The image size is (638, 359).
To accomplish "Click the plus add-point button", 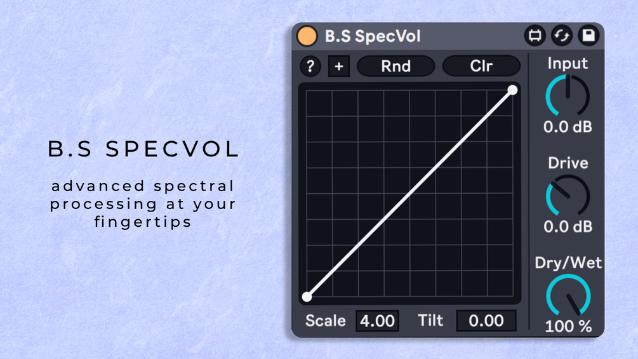I will click(339, 66).
